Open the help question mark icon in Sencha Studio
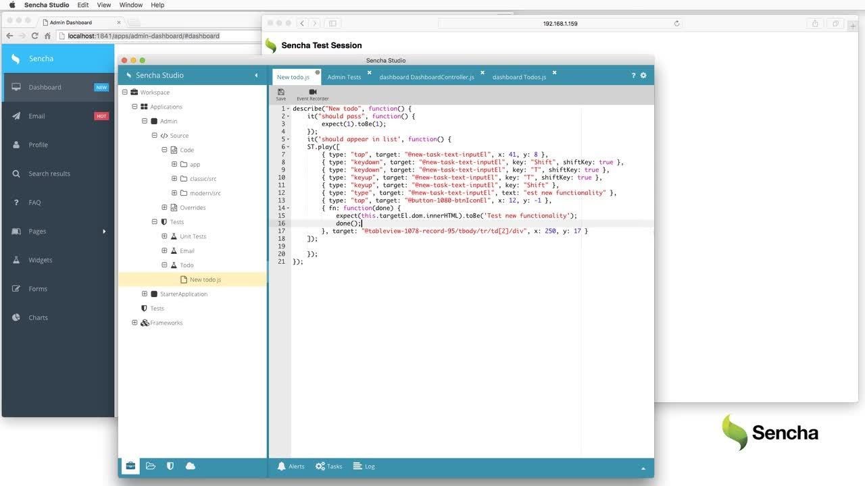This screenshot has height=486, width=865. pos(633,76)
